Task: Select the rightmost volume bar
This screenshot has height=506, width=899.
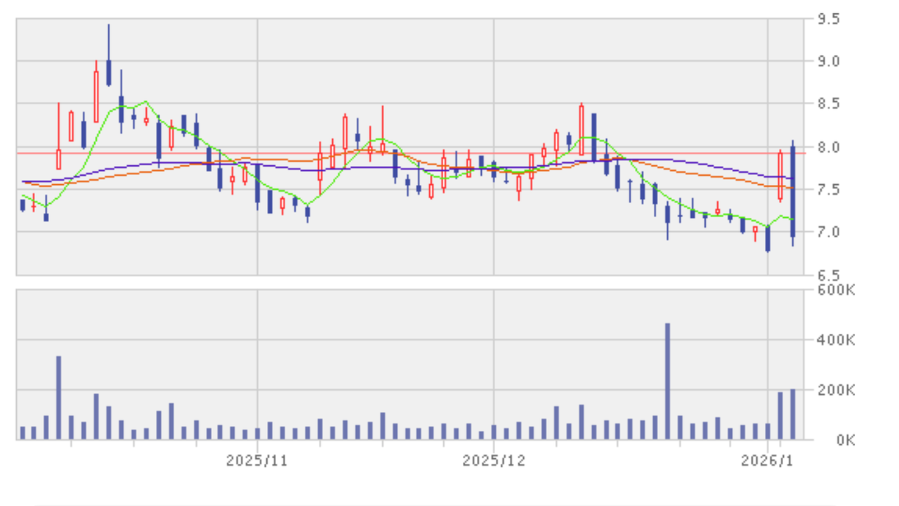Action: (x=793, y=414)
